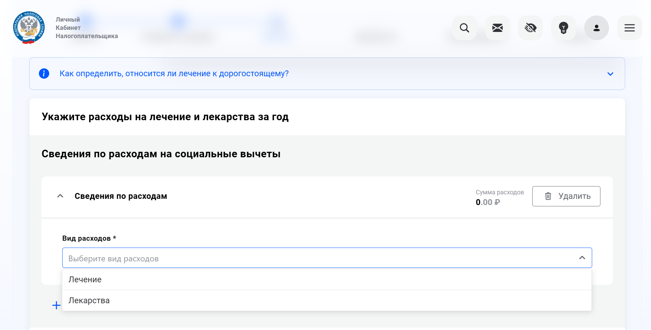Viewport: 651px width, 330px height.
Task: Open the search magnifier icon
Action: pyautogui.click(x=464, y=28)
